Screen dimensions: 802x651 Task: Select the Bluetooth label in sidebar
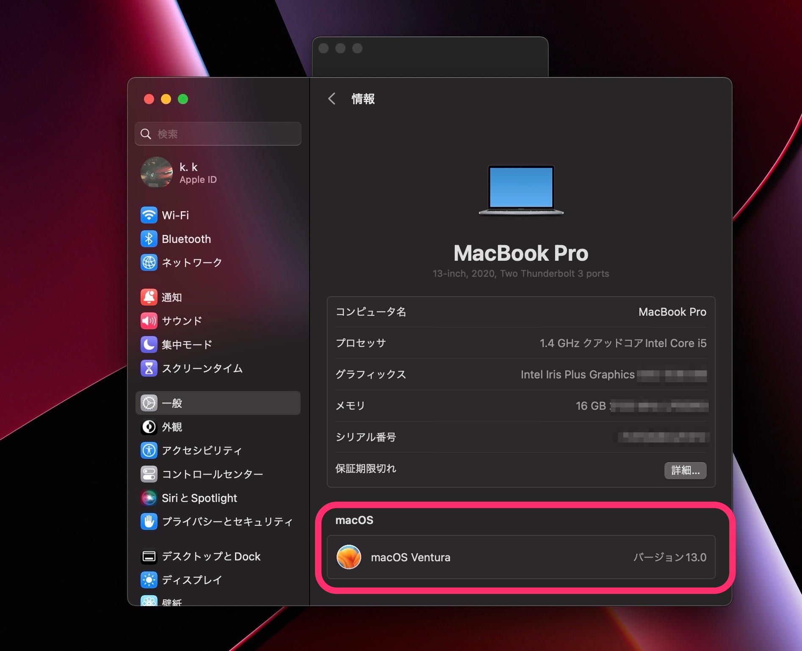tap(186, 239)
